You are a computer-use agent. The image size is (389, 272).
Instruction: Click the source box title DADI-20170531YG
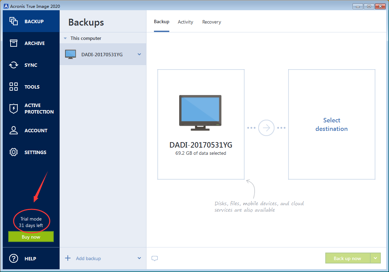coord(201,145)
